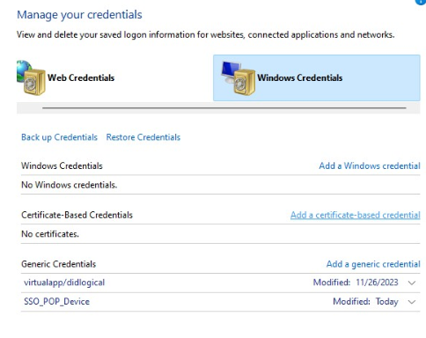Viewport: 426px width, 338px height.
Task: Expand the virtualapp/didlogical credential chevron
Action: pyautogui.click(x=412, y=283)
